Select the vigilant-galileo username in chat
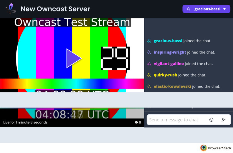Viewport: 233px width, 153px height. (169, 64)
